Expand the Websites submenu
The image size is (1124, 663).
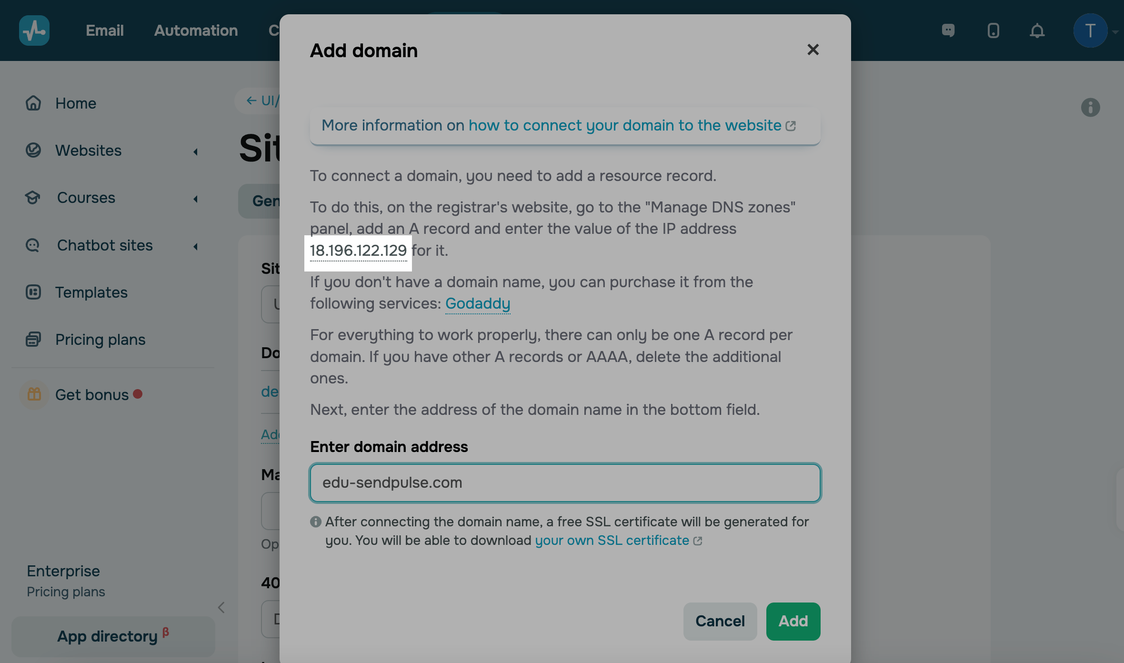pyautogui.click(x=195, y=151)
